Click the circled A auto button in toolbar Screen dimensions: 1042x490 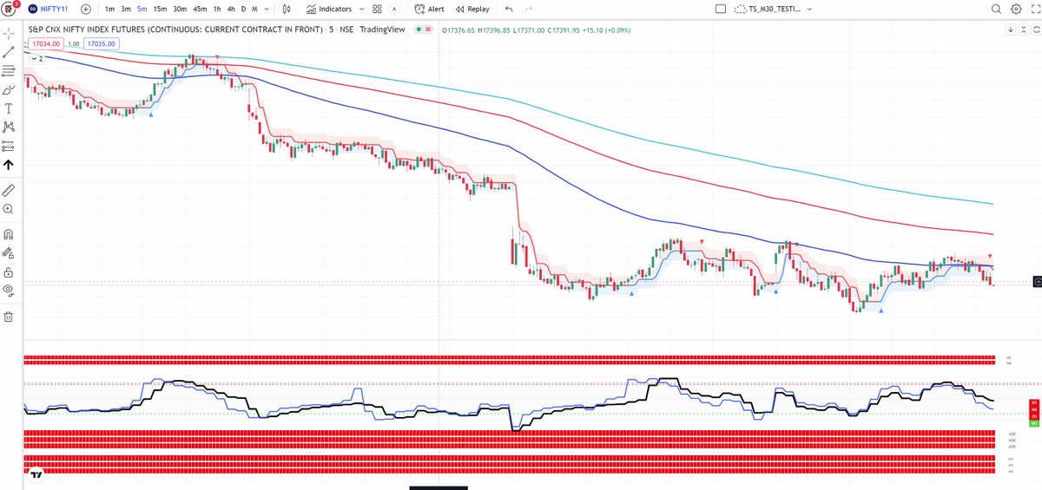pyautogui.click(x=394, y=9)
